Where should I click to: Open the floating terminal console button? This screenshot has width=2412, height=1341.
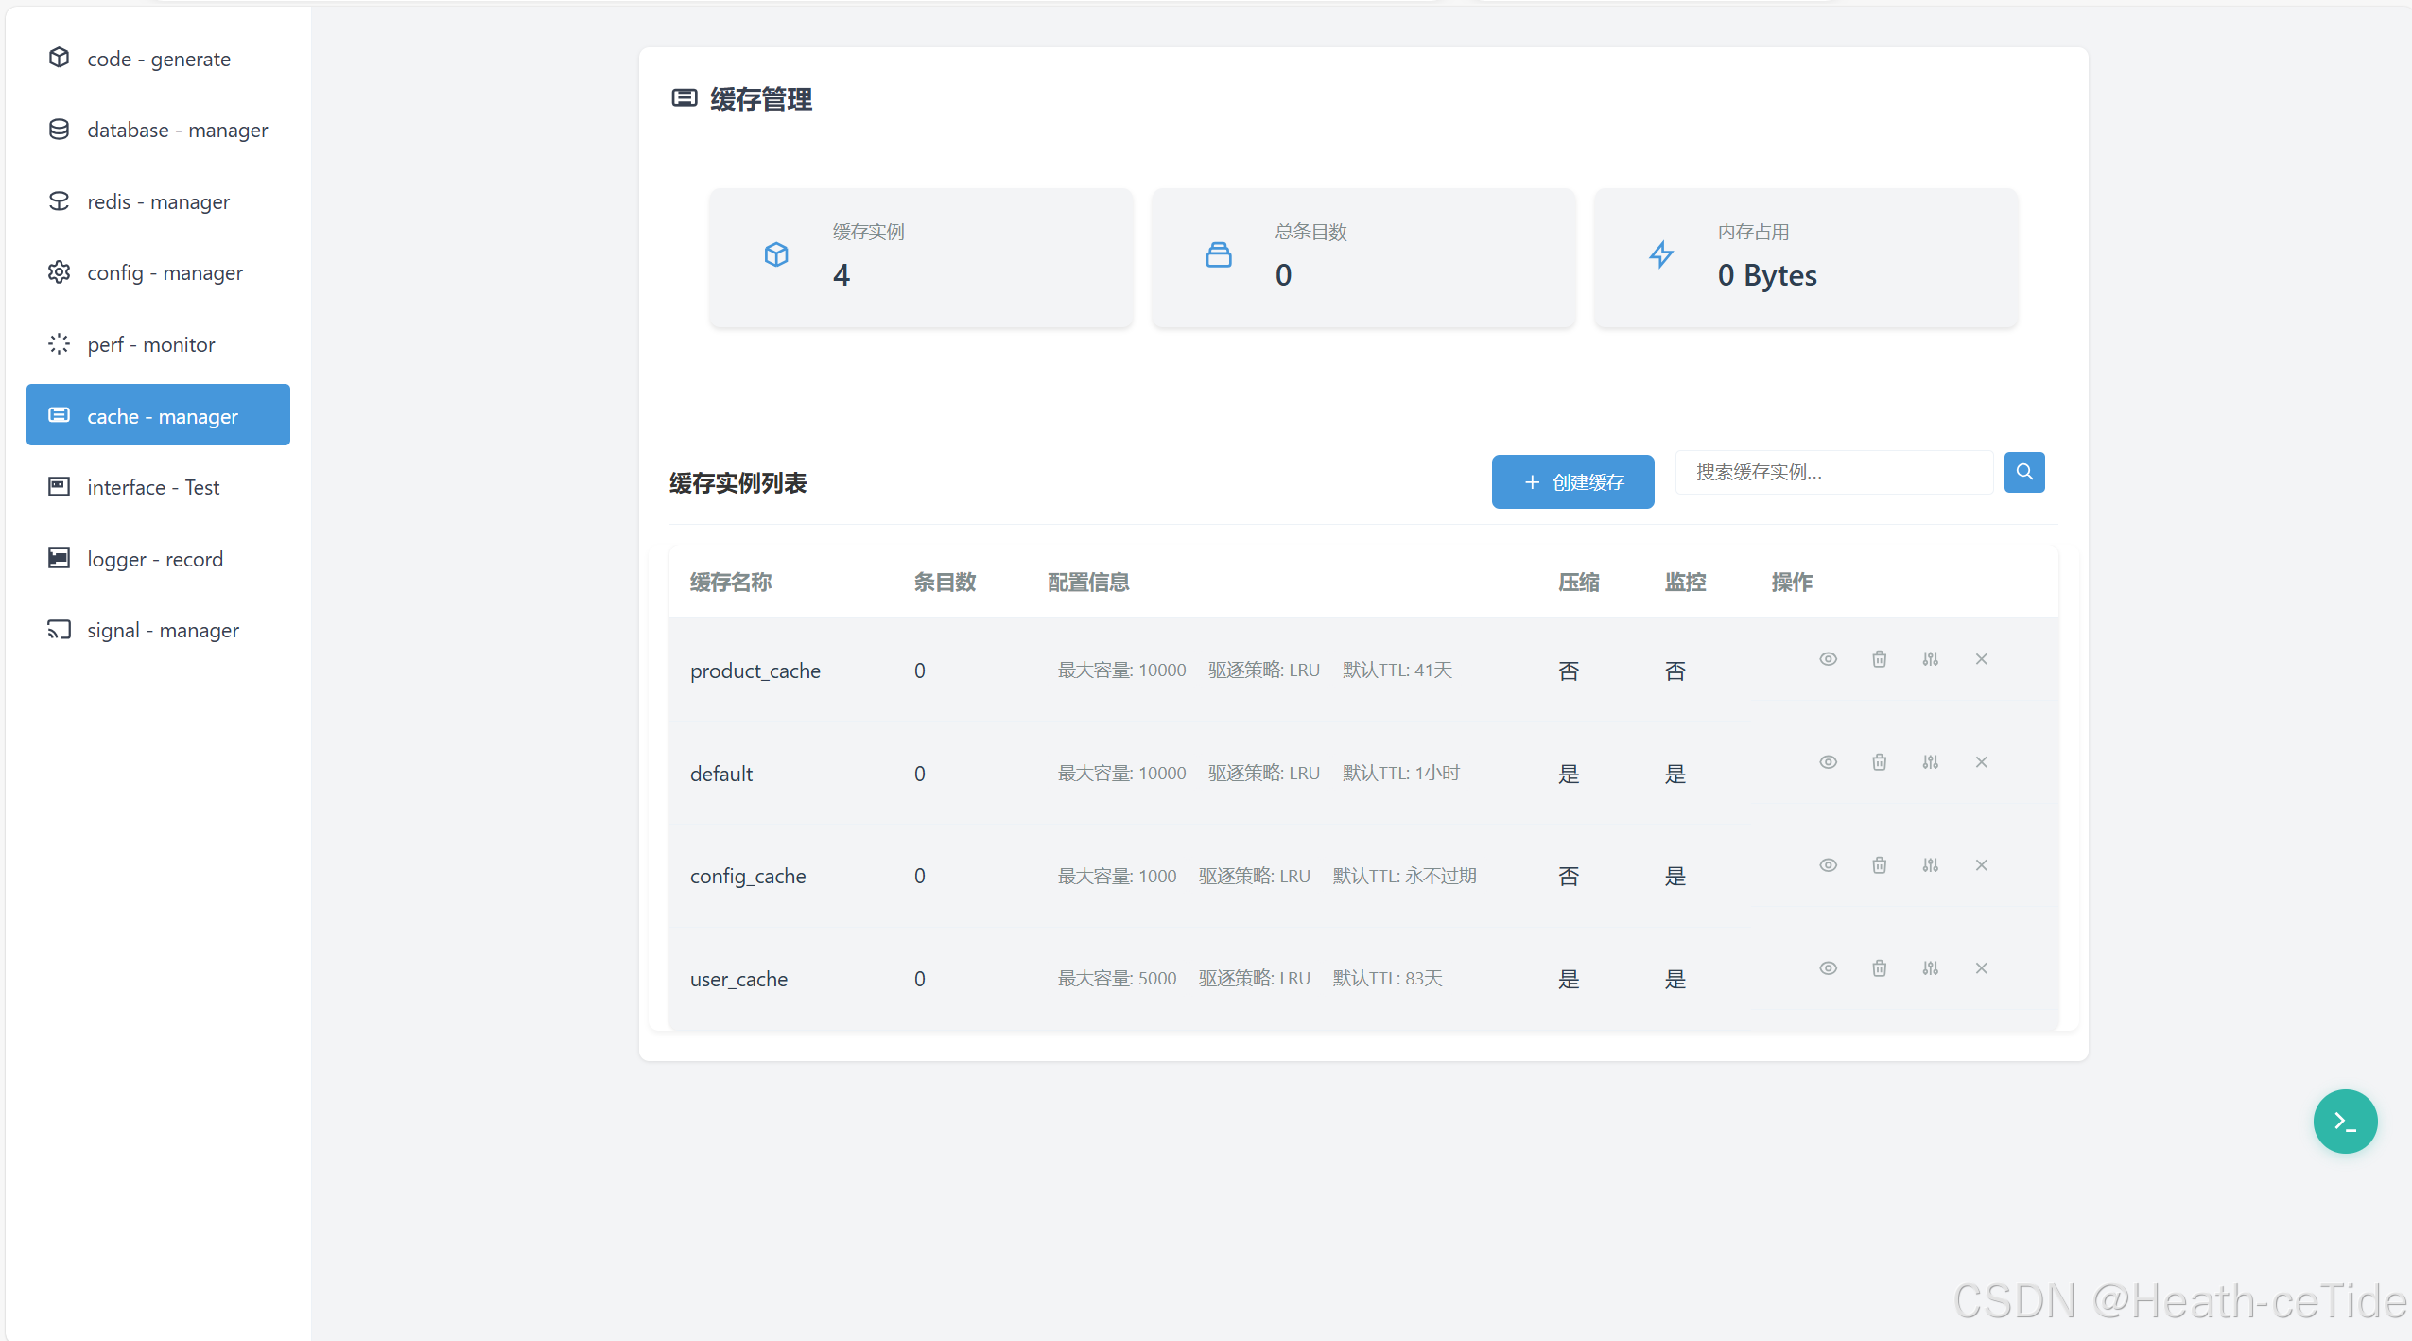point(2344,1122)
